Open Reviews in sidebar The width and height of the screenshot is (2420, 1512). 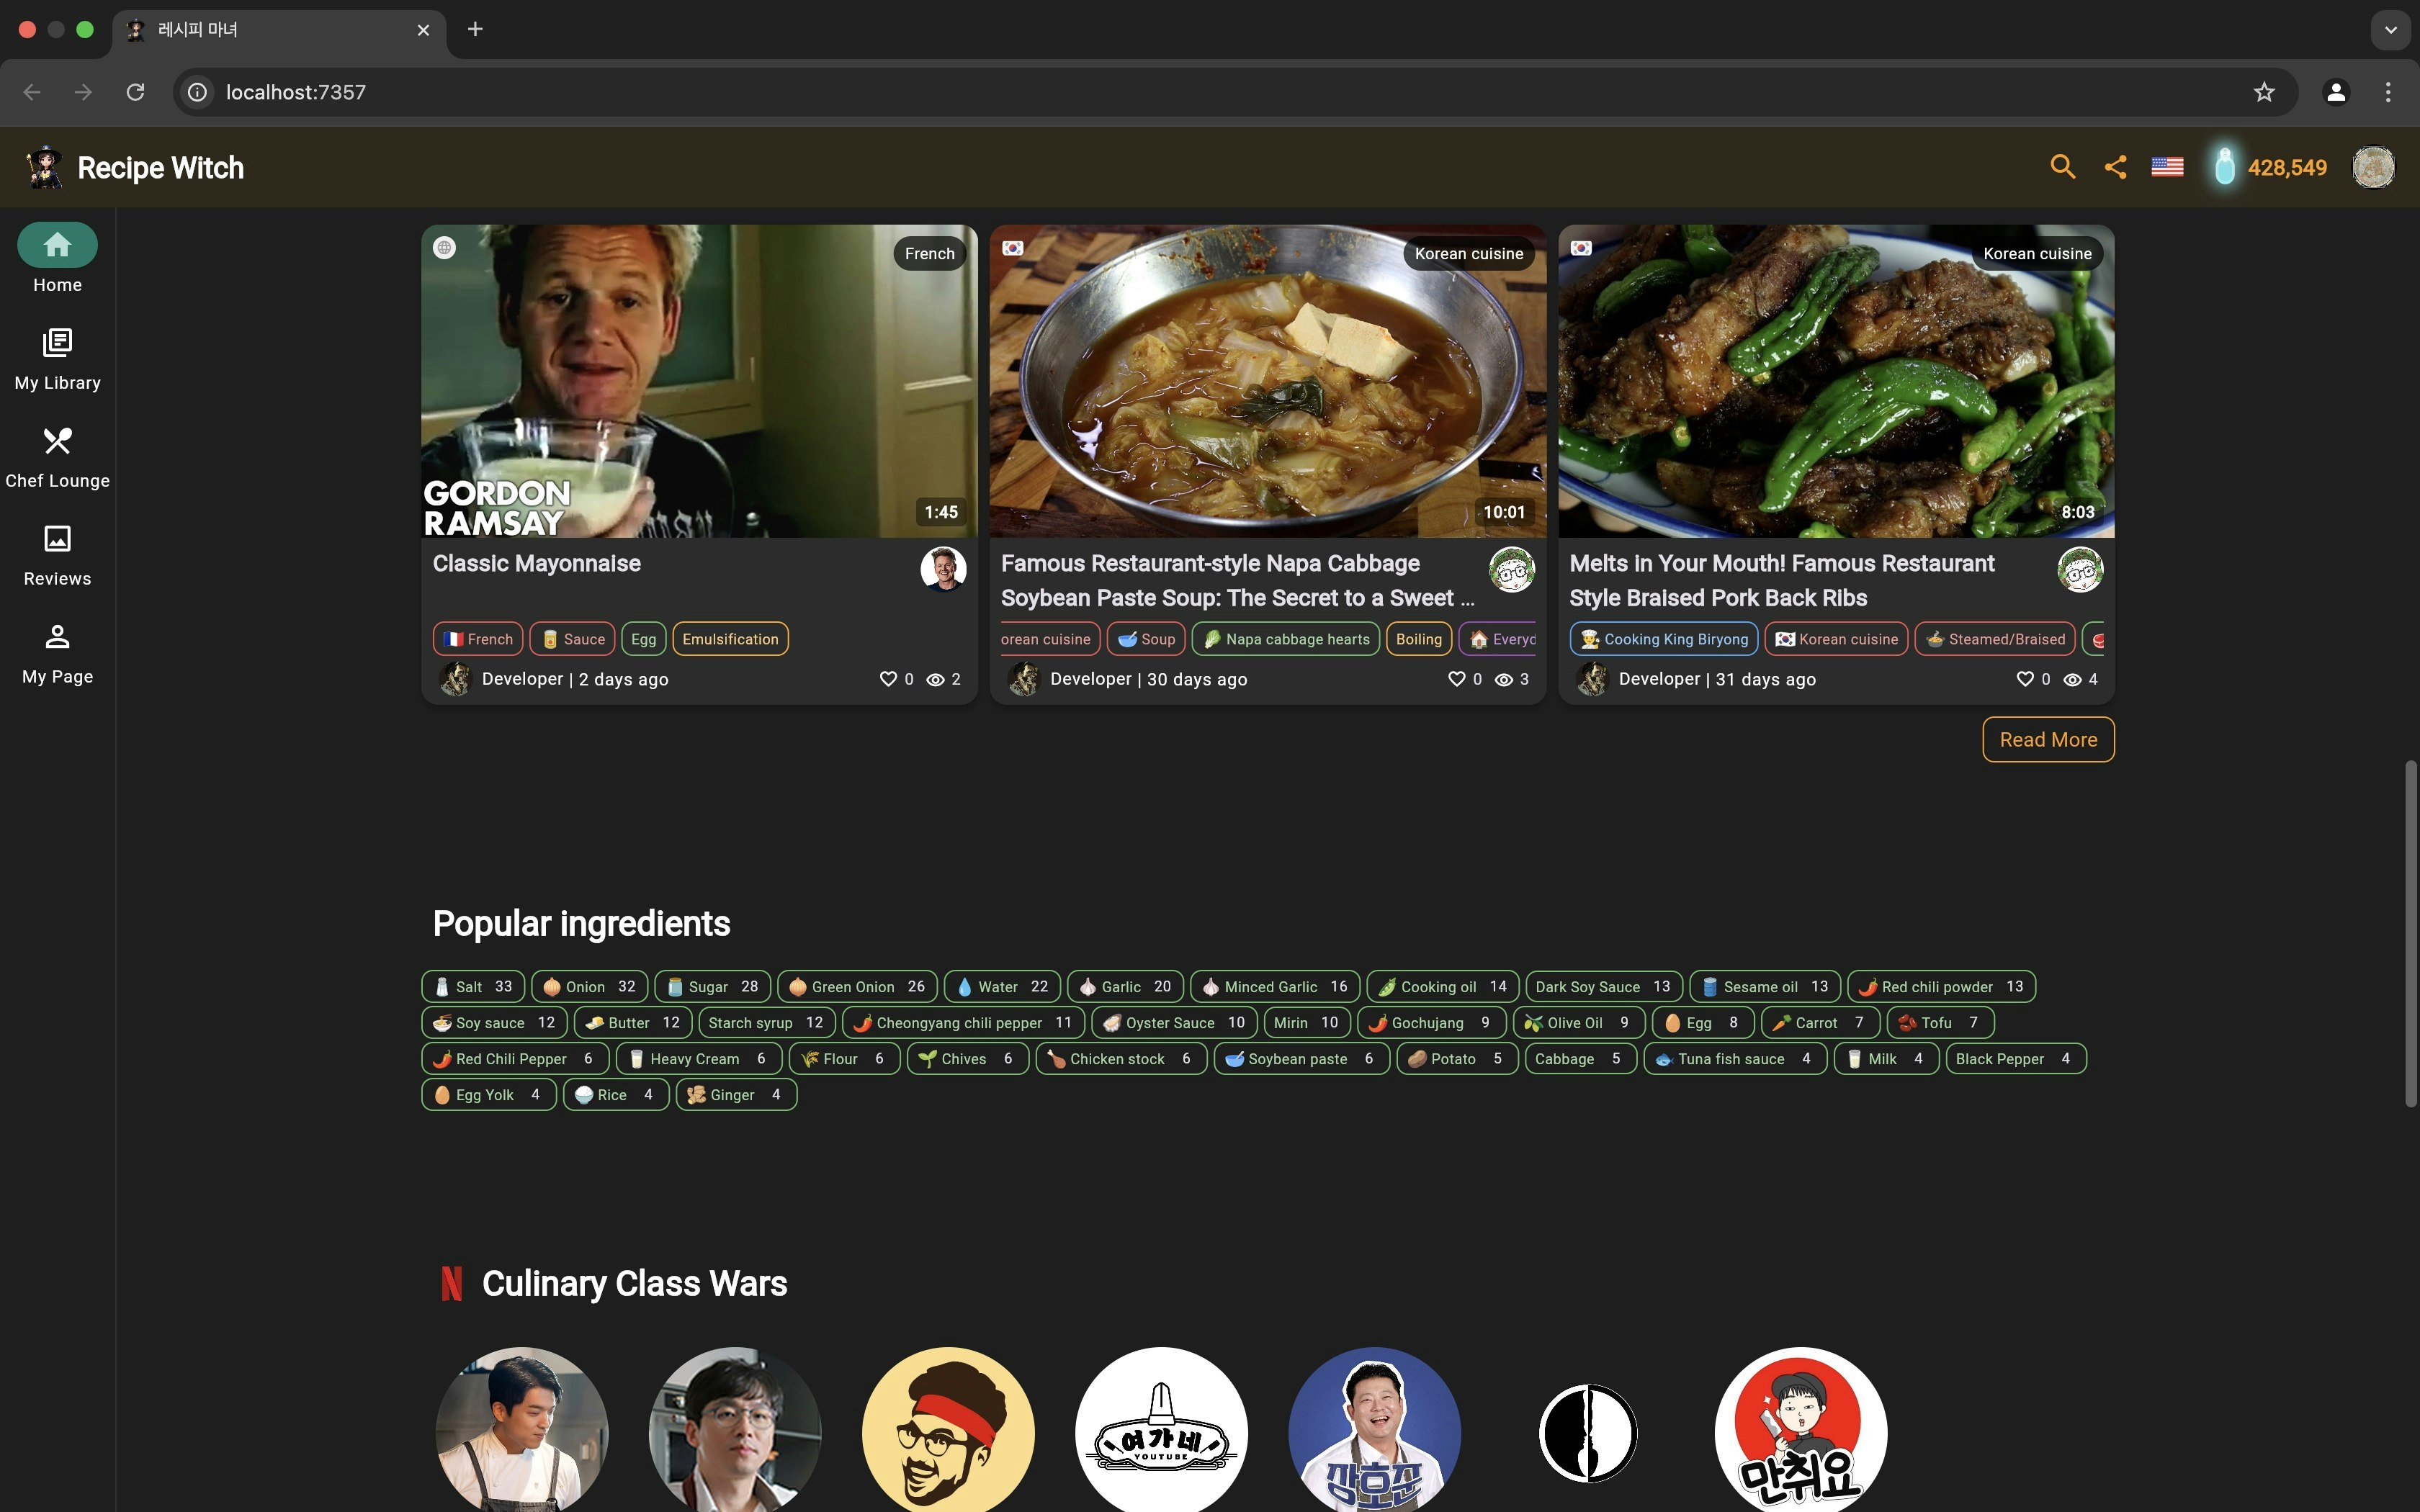57,554
